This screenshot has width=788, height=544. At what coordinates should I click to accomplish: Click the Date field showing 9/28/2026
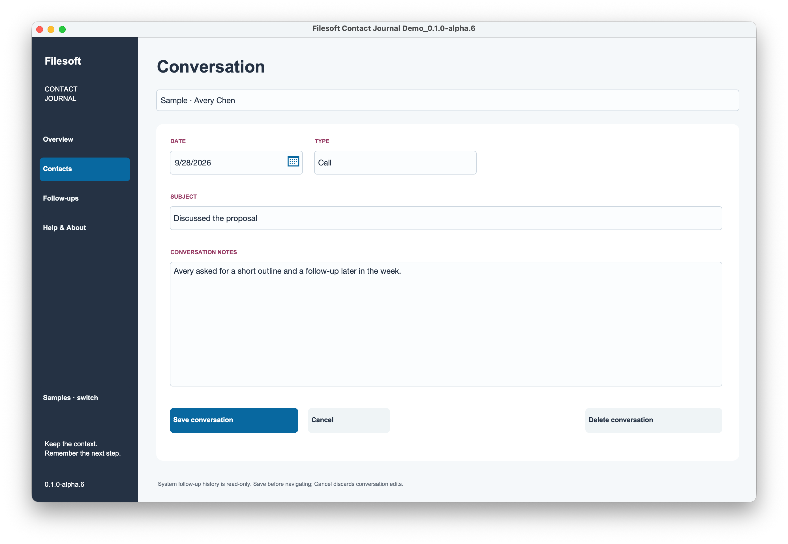(x=236, y=163)
